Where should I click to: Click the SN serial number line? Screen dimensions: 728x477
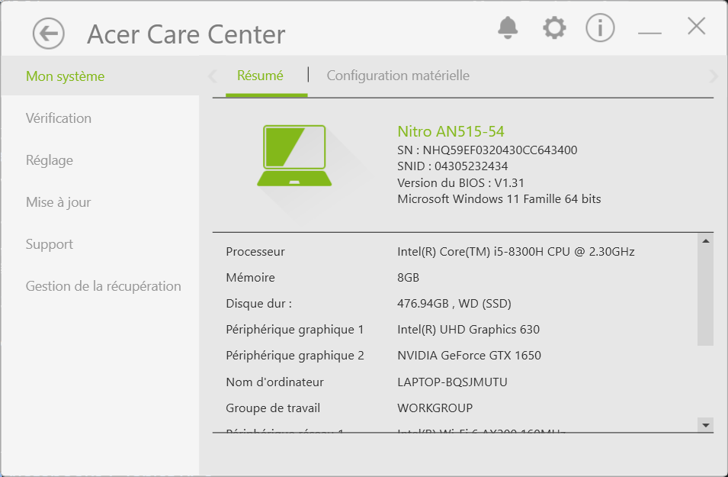point(487,150)
